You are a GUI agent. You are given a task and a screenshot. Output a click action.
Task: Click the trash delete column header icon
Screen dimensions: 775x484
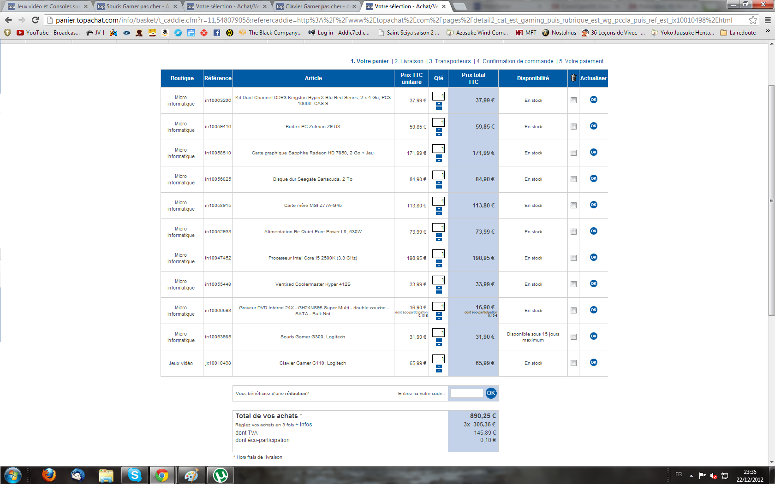point(573,78)
